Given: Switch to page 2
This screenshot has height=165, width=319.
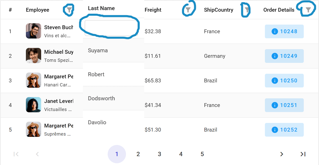Looking at the screenshot, I should [138, 154].
